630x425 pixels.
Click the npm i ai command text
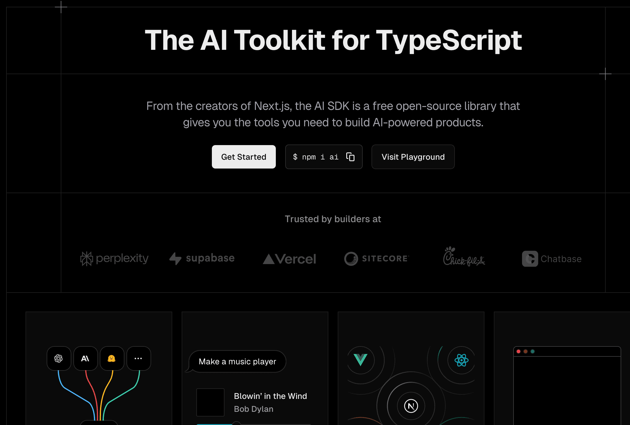pos(316,157)
